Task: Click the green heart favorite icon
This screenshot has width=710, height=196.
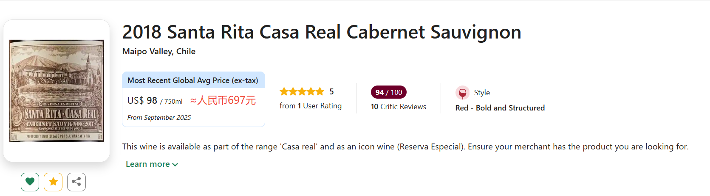Action: (x=30, y=182)
